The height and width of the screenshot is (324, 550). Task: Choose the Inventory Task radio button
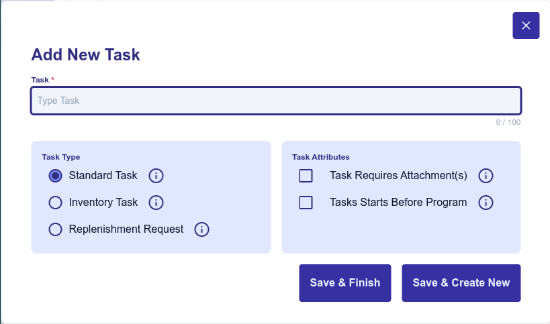coord(56,203)
